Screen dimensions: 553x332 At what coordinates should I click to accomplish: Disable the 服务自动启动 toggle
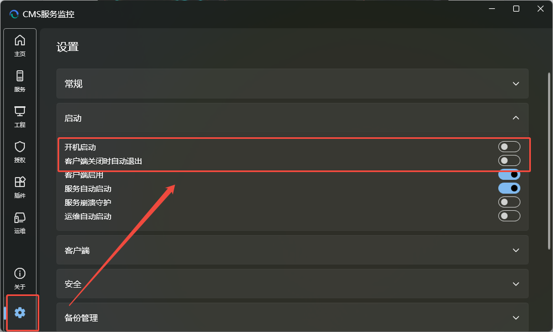pos(509,188)
